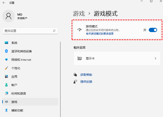Image resolution: width=163 pixels, height=117 pixels.
Task: Click the 本地帐户 account label
Action: point(22,18)
